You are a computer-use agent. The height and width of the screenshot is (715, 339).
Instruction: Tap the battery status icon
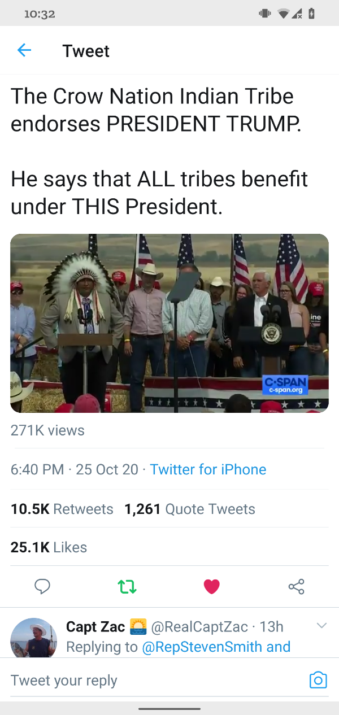(311, 14)
